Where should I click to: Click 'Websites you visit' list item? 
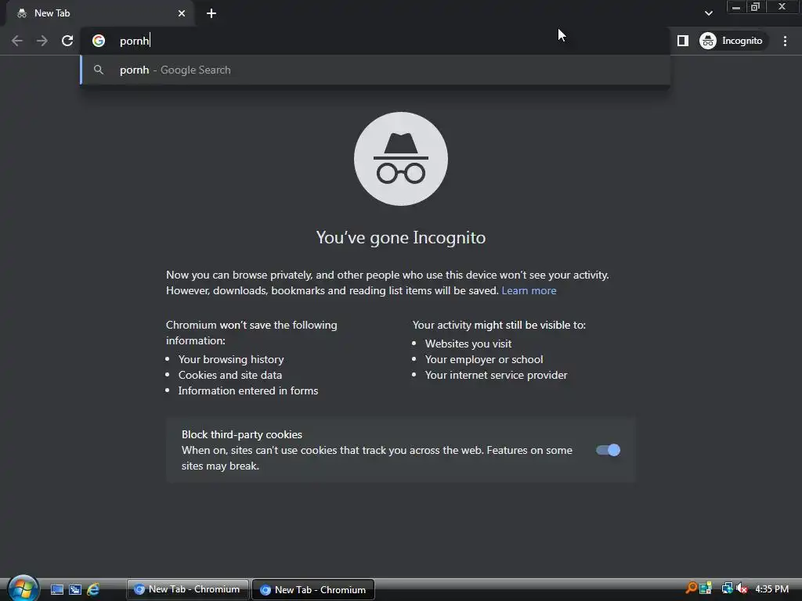468,344
